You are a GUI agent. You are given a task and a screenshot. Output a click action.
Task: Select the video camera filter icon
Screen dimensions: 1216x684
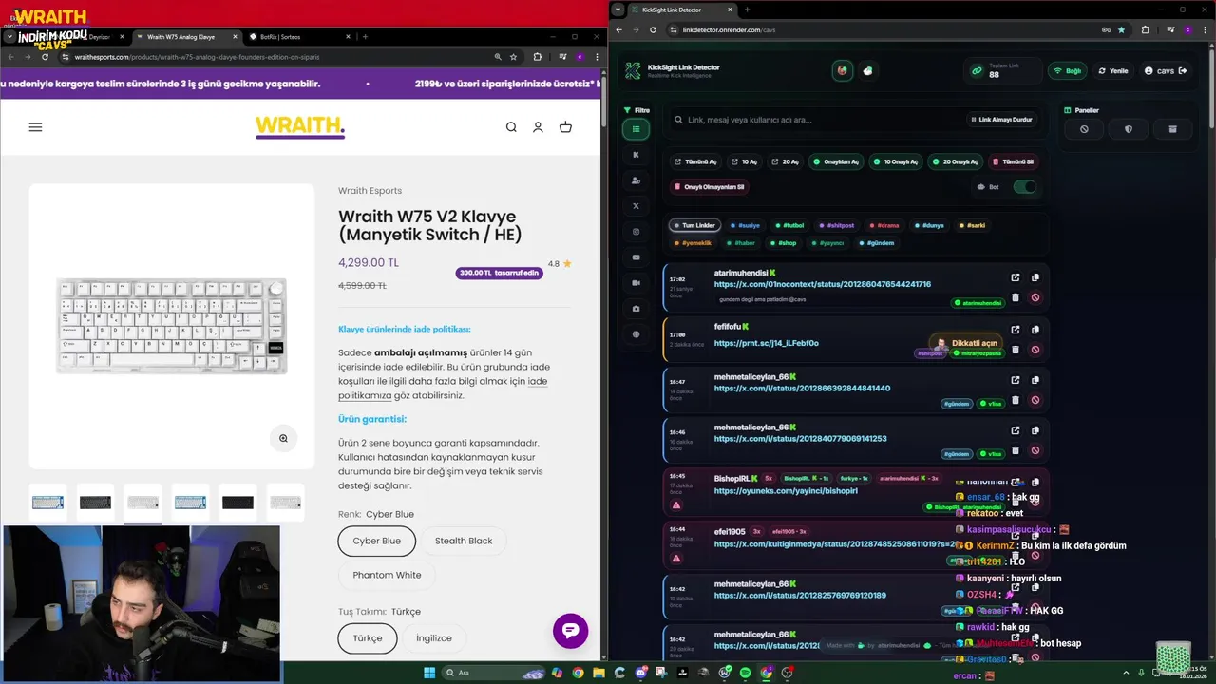636,283
